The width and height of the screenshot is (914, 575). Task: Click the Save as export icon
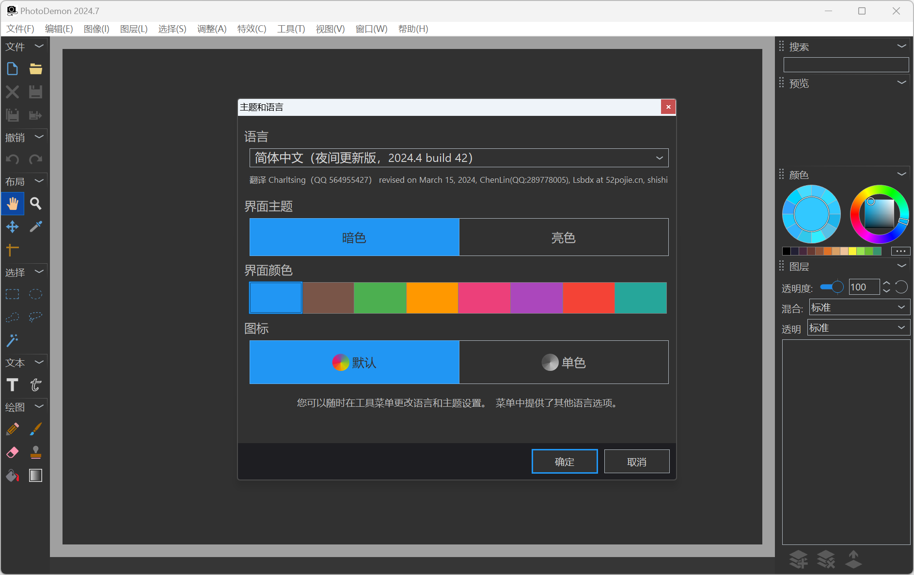point(35,115)
